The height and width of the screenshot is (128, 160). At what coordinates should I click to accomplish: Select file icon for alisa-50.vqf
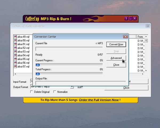[x=15, y=40]
